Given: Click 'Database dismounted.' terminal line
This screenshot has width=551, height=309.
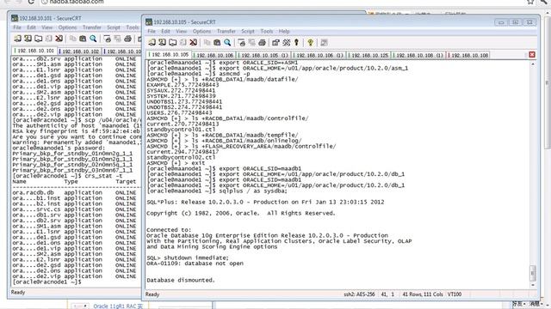Looking at the screenshot, I should click(x=180, y=281).
